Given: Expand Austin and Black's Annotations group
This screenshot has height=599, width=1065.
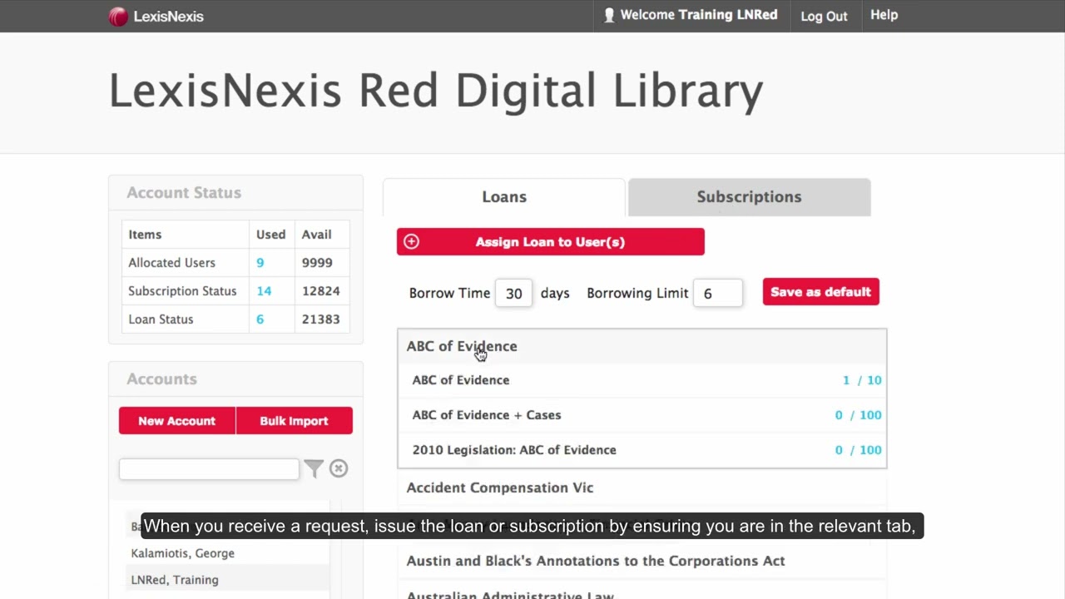Looking at the screenshot, I should pos(641,561).
